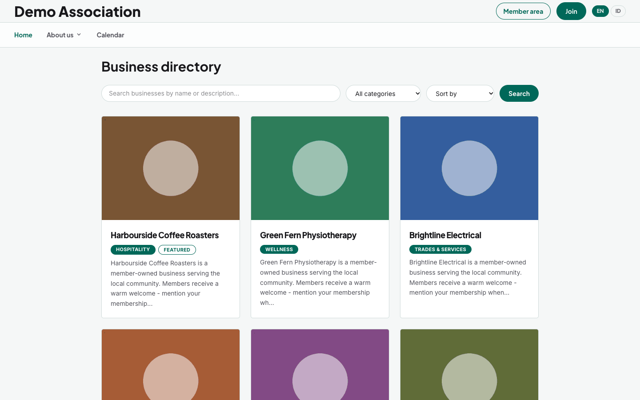Select the FEATURED tag badge

[x=177, y=250]
